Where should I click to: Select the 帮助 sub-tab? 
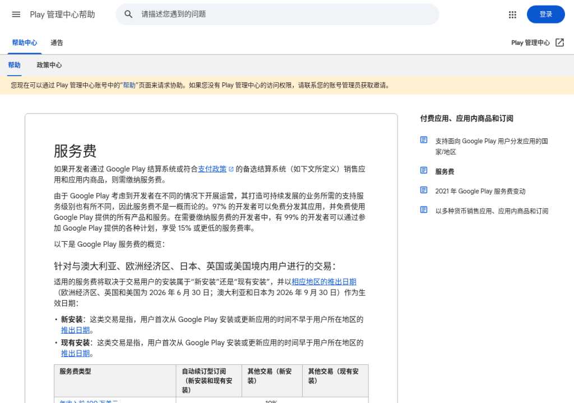[x=14, y=65]
